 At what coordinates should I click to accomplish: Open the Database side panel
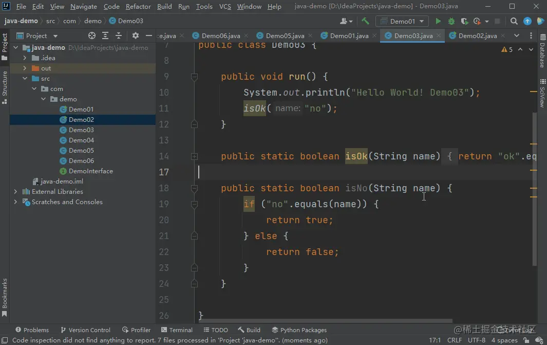pyautogui.click(x=542, y=51)
